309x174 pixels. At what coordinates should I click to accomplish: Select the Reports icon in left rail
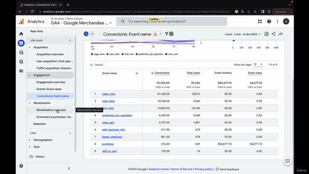[x=21, y=43]
